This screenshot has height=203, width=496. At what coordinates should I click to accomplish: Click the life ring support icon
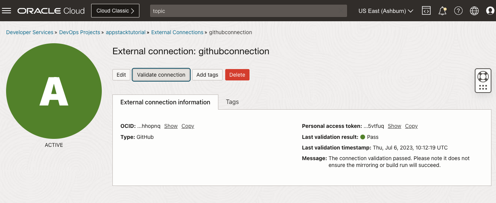click(483, 76)
